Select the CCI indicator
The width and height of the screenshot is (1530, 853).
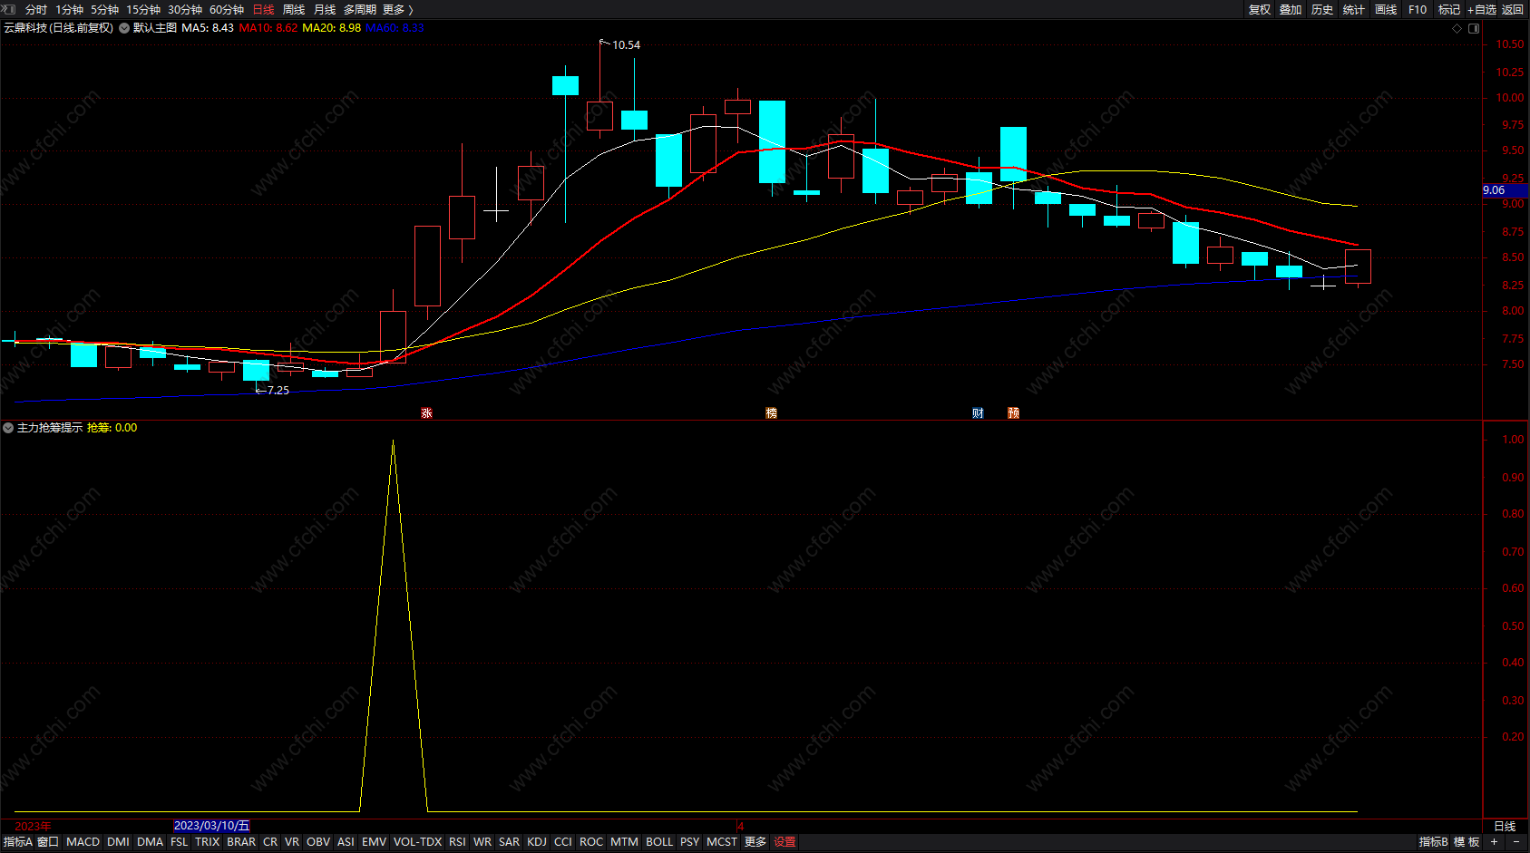tap(563, 842)
